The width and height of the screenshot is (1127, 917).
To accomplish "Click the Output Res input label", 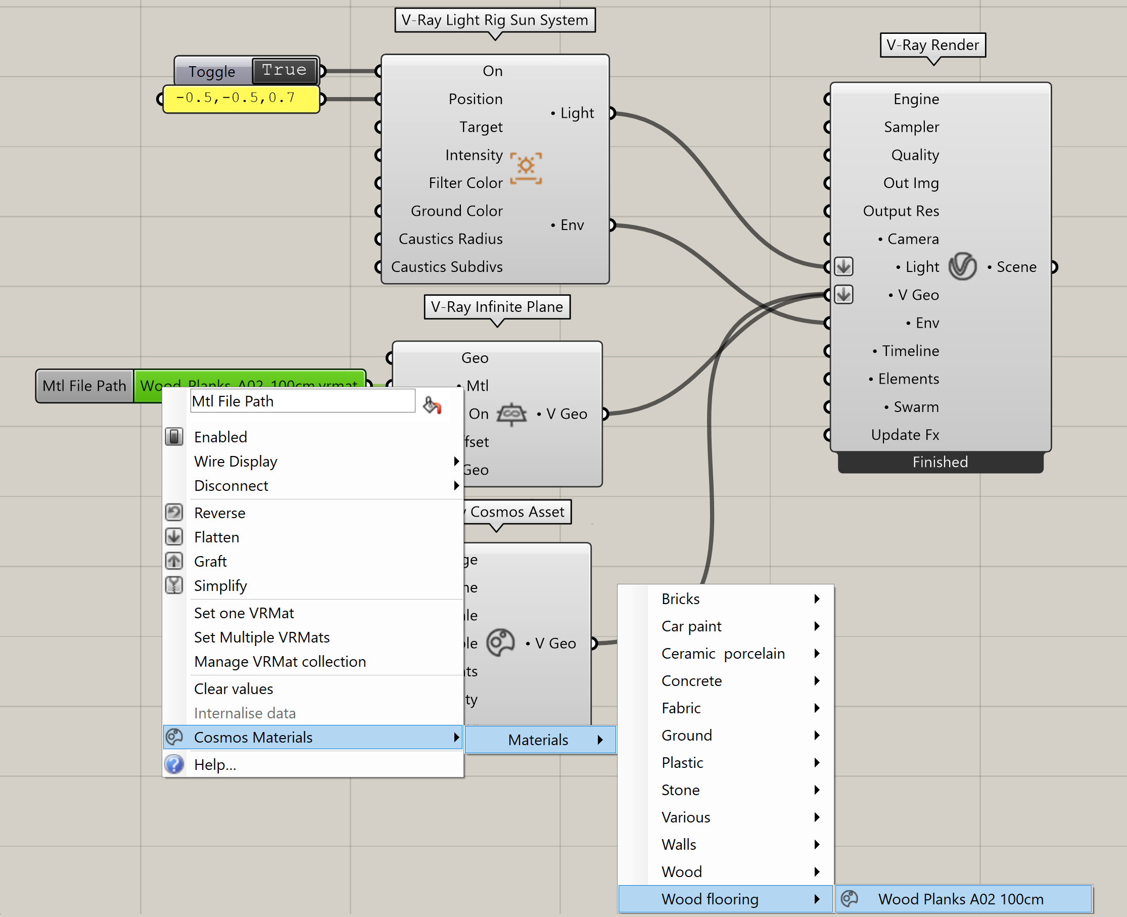I will tap(901, 211).
